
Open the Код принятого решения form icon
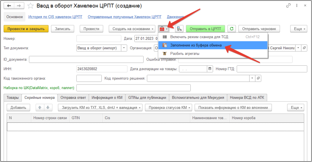(x=258, y=78)
